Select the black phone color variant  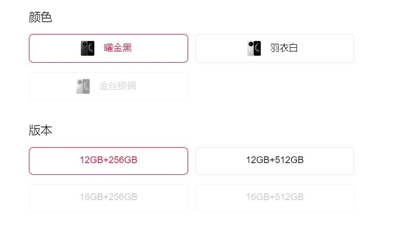(x=108, y=48)
